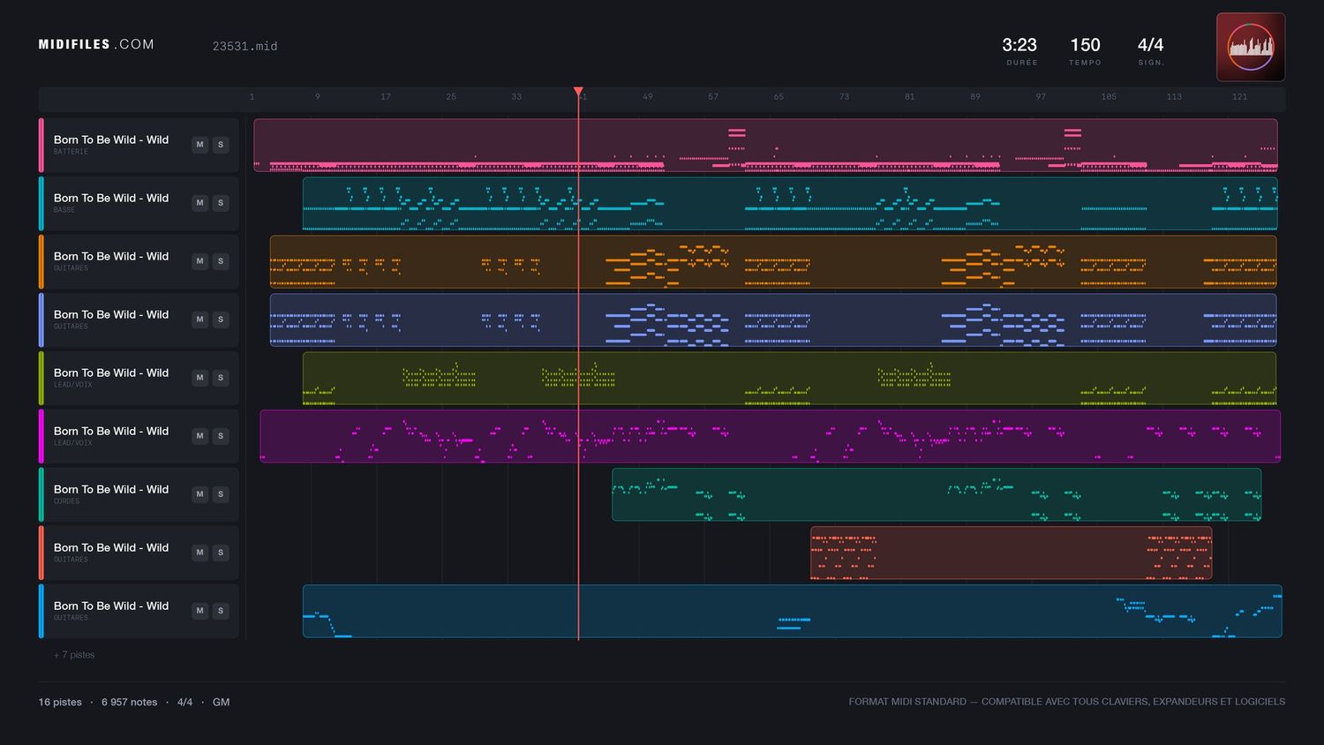Select the BATTERIE track title text
Image resolution: width=1324 pixels, height=745 pixels.
pos(111,139)
